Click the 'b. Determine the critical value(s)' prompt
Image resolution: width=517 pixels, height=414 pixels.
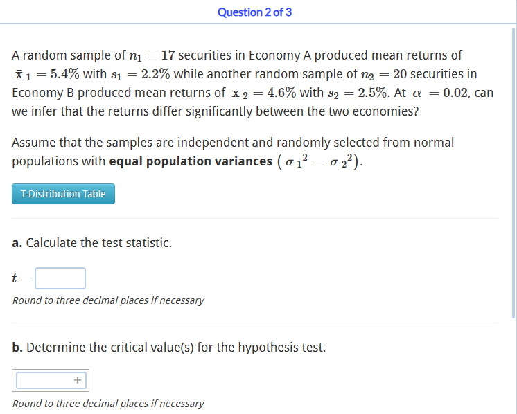(x=169, y=348)
